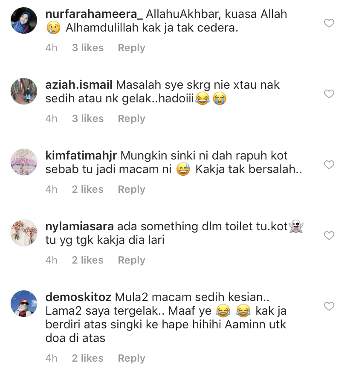Like demoskitoz's comment via the heart icon
Image resolution: width=353 pixels, height=374 pixels.
pyautogui.click(x=329, y=306)
